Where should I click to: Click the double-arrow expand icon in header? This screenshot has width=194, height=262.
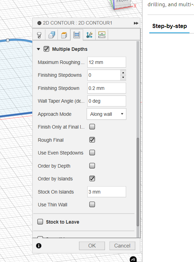pyautogui.click(x=136, y=23)
